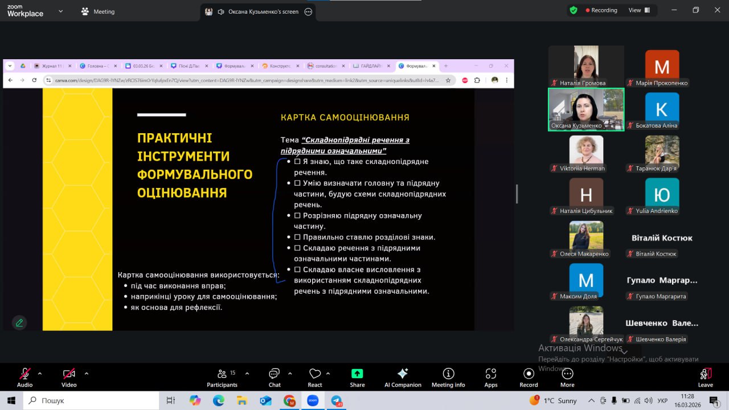729x410 pixels.
Task: Open the Chat panel
Action: tap(275, 377)
